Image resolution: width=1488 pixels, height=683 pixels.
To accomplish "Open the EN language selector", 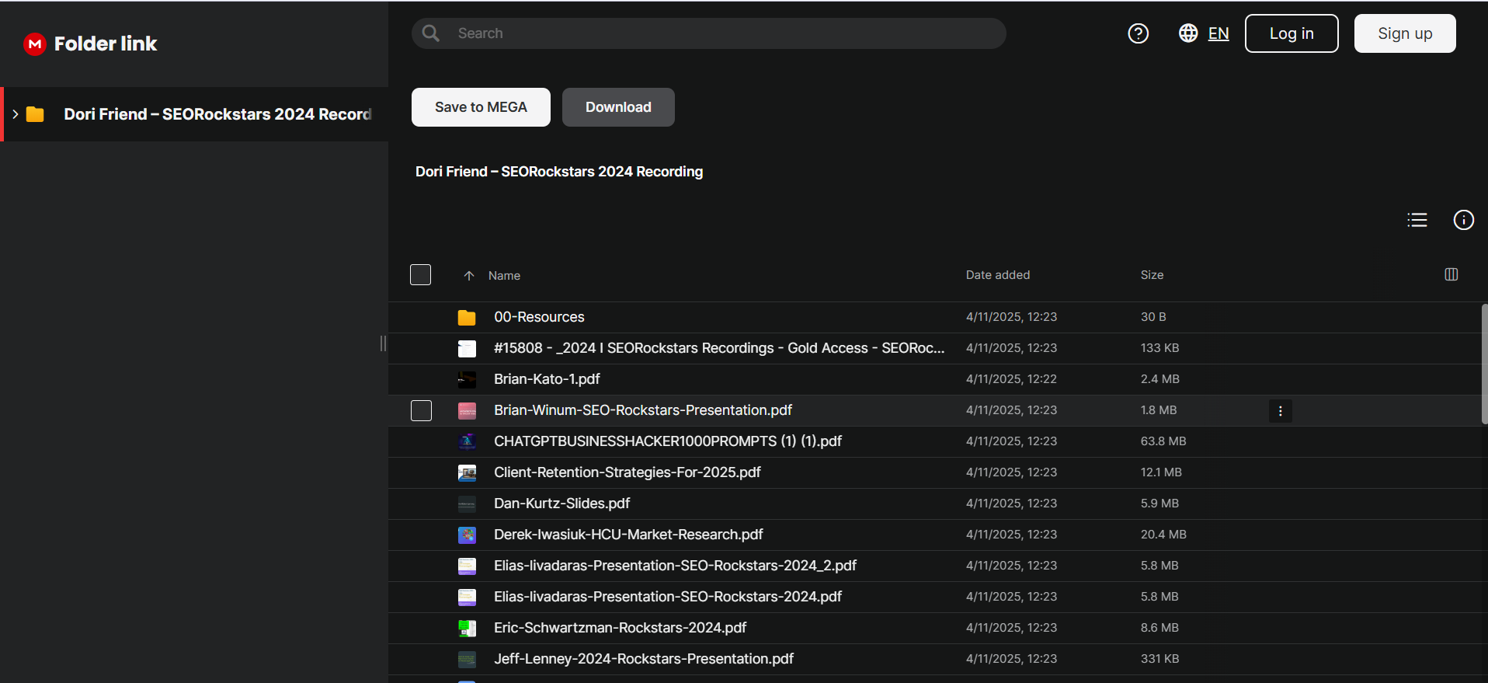I will (1219, 33).
